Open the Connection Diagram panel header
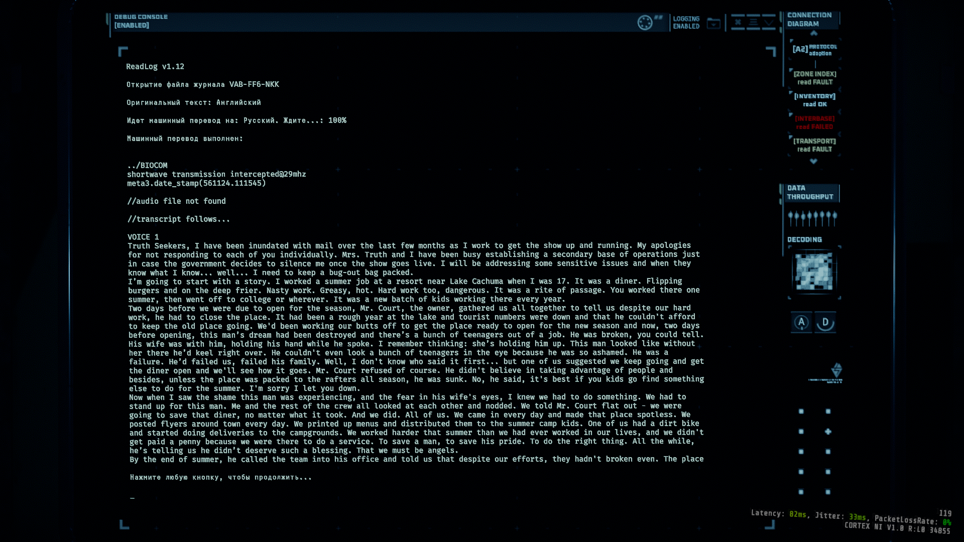 pos(809,20)
